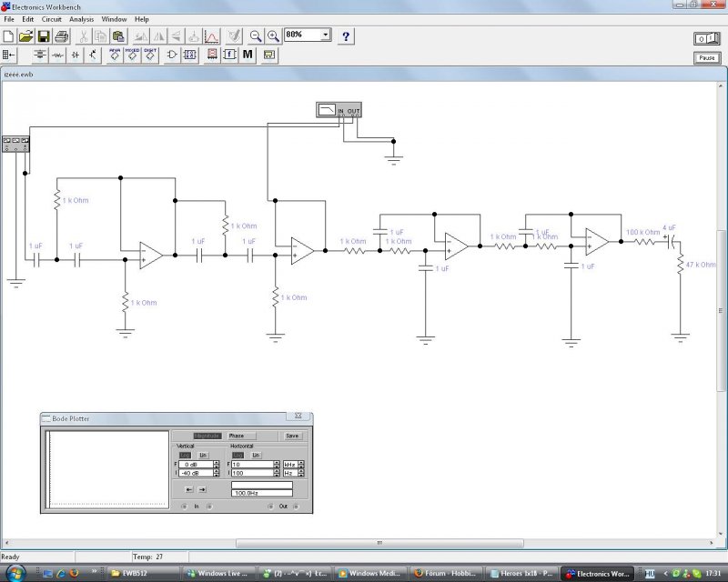Open the Instruments parts bin
The width and height of the screenshot is (728, 582).
(x=269, y=55)
